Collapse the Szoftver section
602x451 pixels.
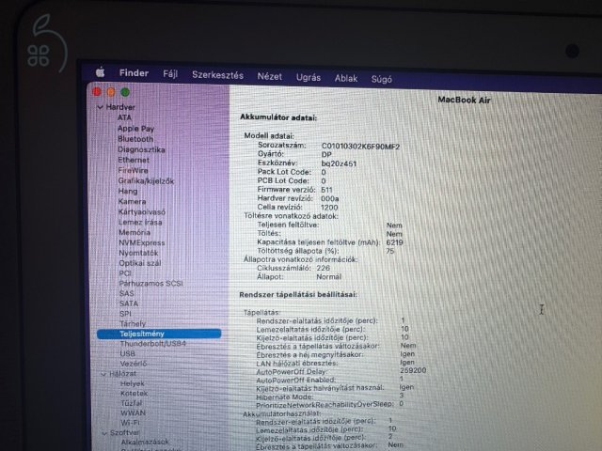point(104,433)
